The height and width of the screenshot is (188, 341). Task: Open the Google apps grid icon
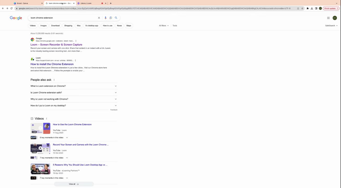point(328,18)
